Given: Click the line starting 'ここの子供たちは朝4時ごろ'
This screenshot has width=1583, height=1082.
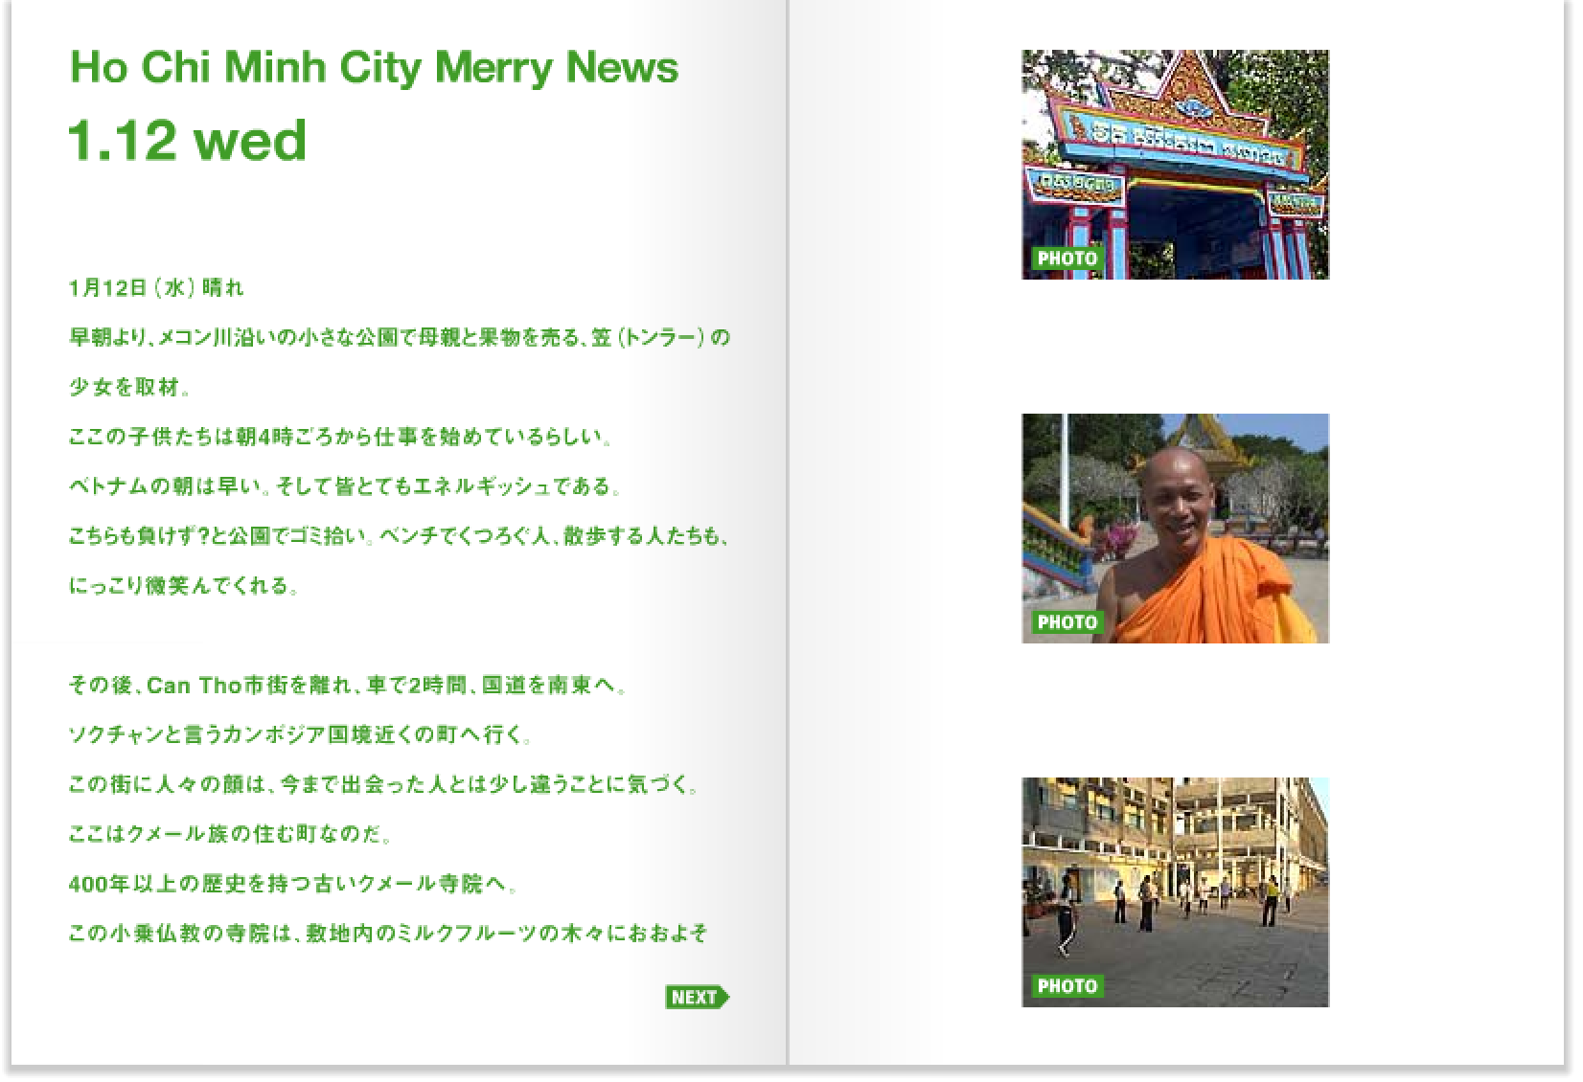Looking at the screenshot, I should [x=341, y=437].
